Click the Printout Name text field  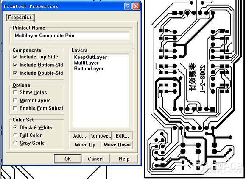(x=71, y=36)
